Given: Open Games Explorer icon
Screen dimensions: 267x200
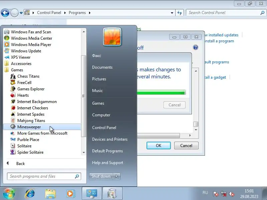Looking at the screenshot, I should click(x=13, y=89).
